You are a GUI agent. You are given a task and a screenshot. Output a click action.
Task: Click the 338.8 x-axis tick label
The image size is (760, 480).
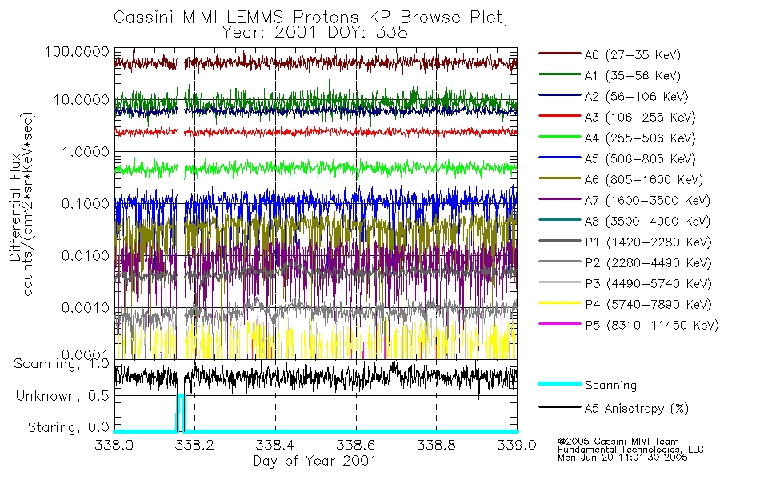tap(436, 445)
